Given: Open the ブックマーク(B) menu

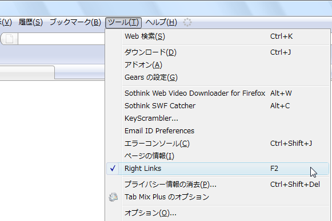Looking at the screenshot, I should click(x=75, y=22).
